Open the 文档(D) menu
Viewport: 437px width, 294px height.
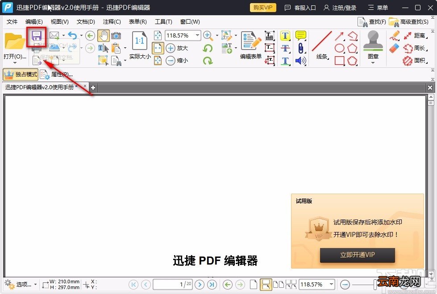(x=86, y=22)
